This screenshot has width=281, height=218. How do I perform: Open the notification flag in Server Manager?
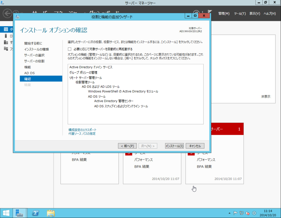[210, 11]
